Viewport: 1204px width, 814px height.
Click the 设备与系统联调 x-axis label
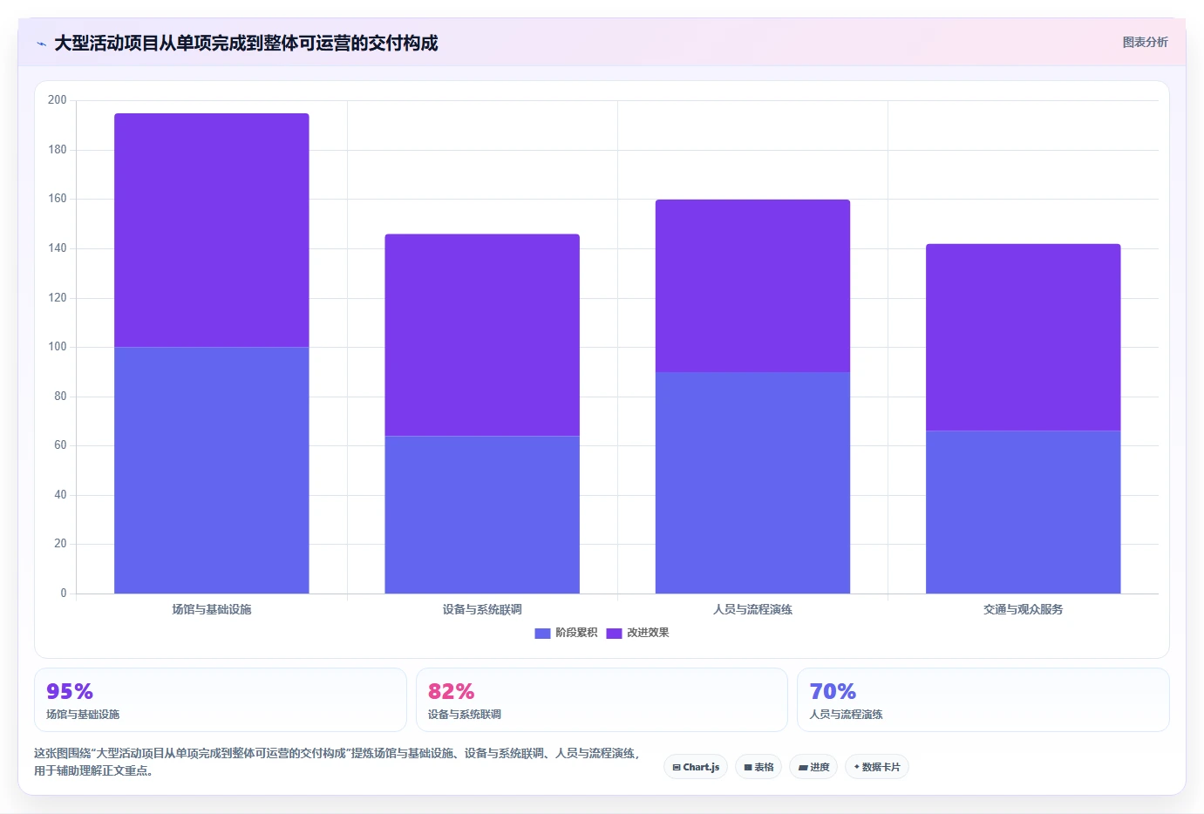click(x=482, y=609)
